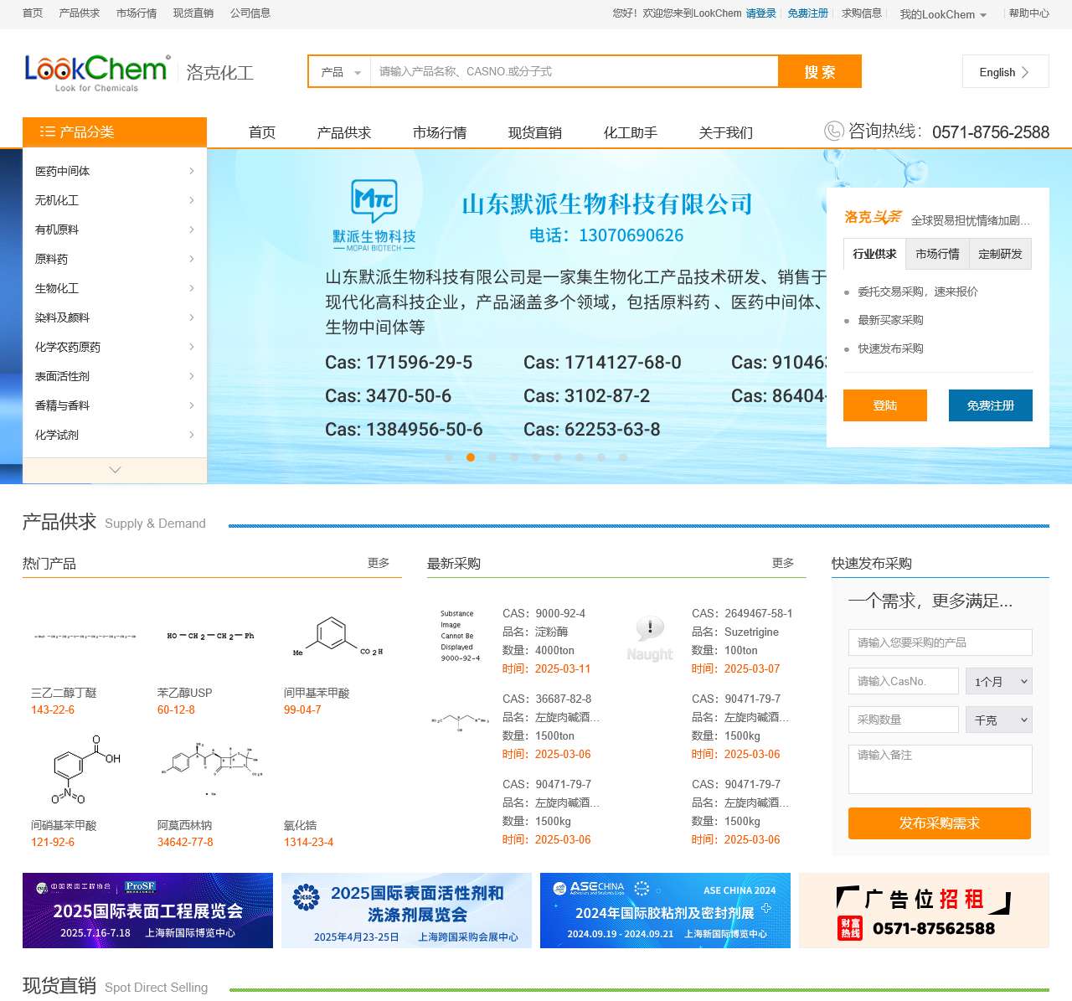The height and width of the screenshot is (1001, 1072).
Task: Expand the 医药中间体 category
Action: pyautogui.click(x=115, y=171)
